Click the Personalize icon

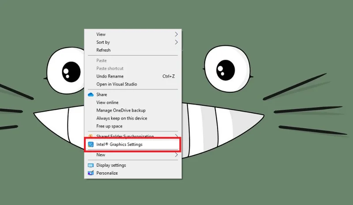91,173
